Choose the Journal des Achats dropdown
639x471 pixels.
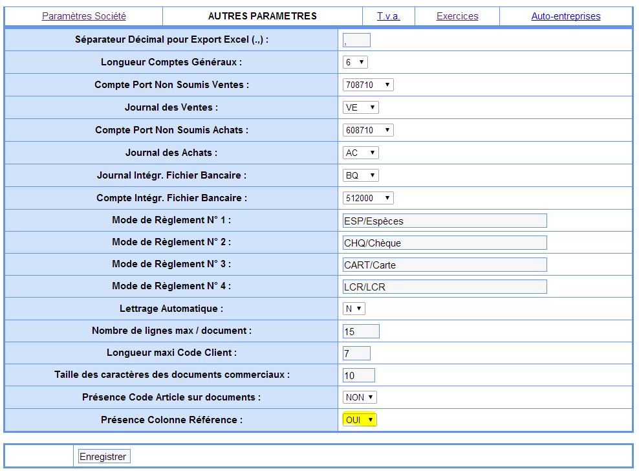pos(360,153)
